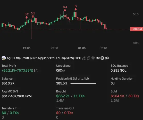Click the 0.15 price axis label
The image size is (143, 120).
tap(136, 14)
